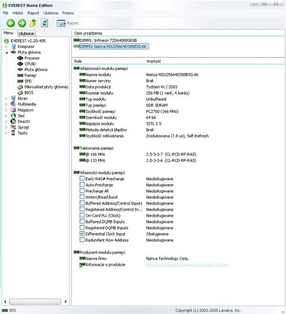Expand the Multimedia tree node
286x314 pixels.
6,104
